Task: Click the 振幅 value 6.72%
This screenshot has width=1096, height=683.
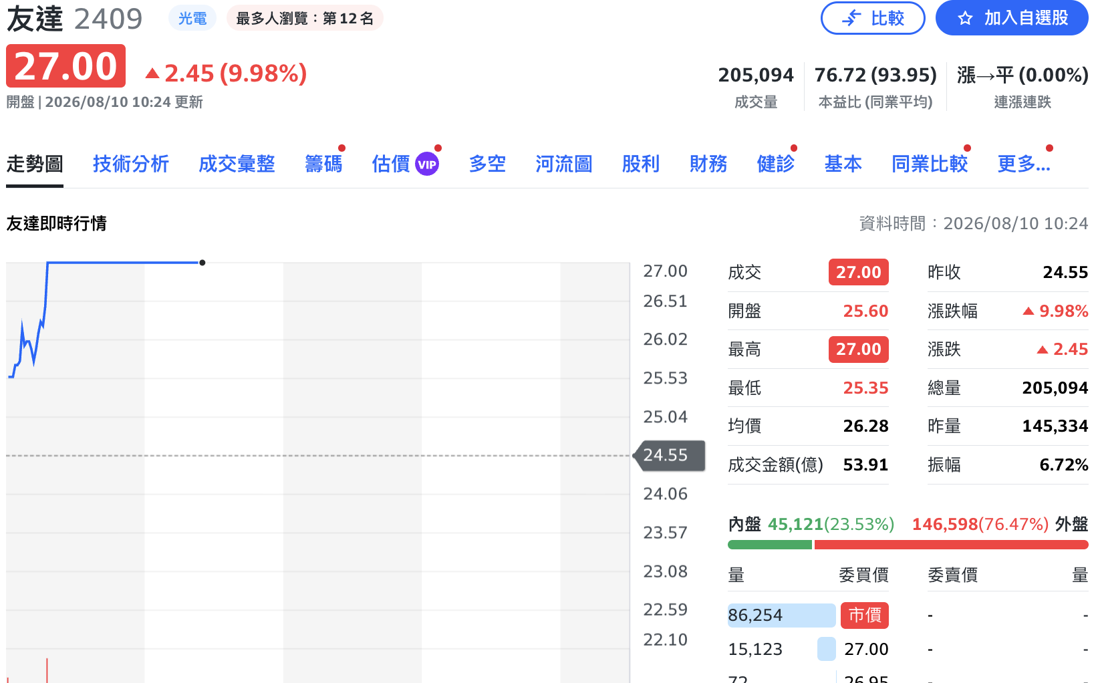Action: 1064,464
